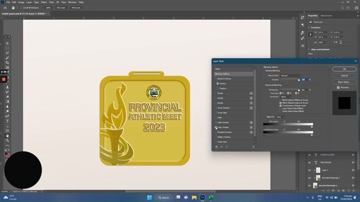360x202 pixels.
Task: Open Photoshop from the Windows taskbar
Action: pos(202,198)
